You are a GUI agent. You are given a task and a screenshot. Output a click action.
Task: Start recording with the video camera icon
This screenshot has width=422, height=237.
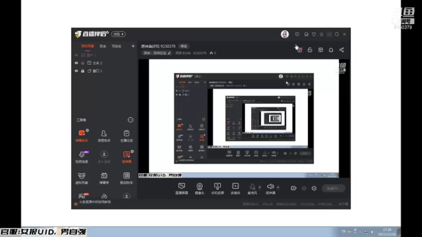pyautogui.click(x=294, y=188)
